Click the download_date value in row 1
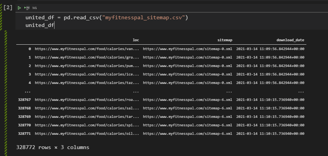Screen dimensions: 328x156 point(270,57)
